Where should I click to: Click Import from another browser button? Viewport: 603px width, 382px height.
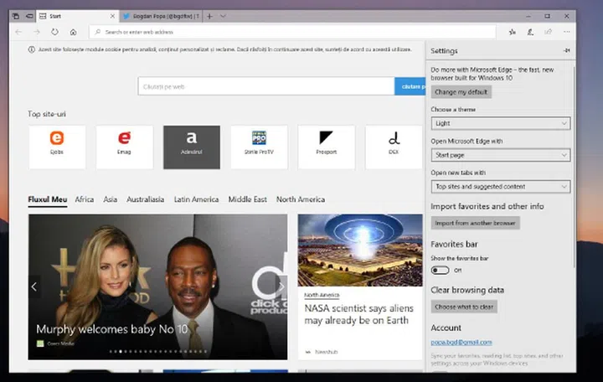[x=475, y=223]
